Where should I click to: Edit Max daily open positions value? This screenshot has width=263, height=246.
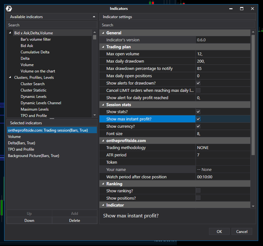(x=223, y=76)
